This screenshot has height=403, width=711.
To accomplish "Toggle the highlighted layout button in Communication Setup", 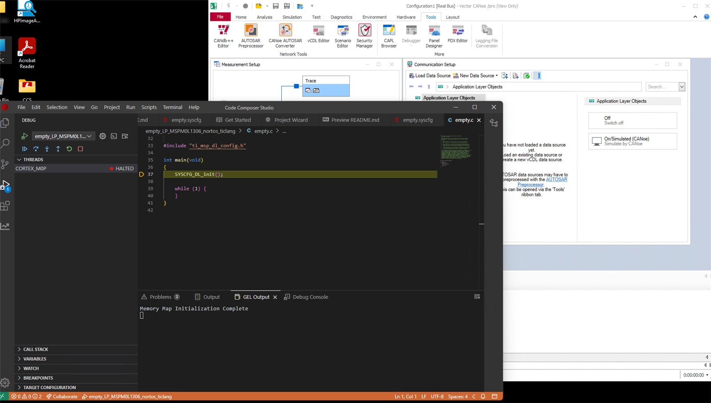I will point(537,76).
